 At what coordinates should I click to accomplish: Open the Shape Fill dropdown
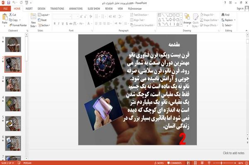tap(207, 15)
